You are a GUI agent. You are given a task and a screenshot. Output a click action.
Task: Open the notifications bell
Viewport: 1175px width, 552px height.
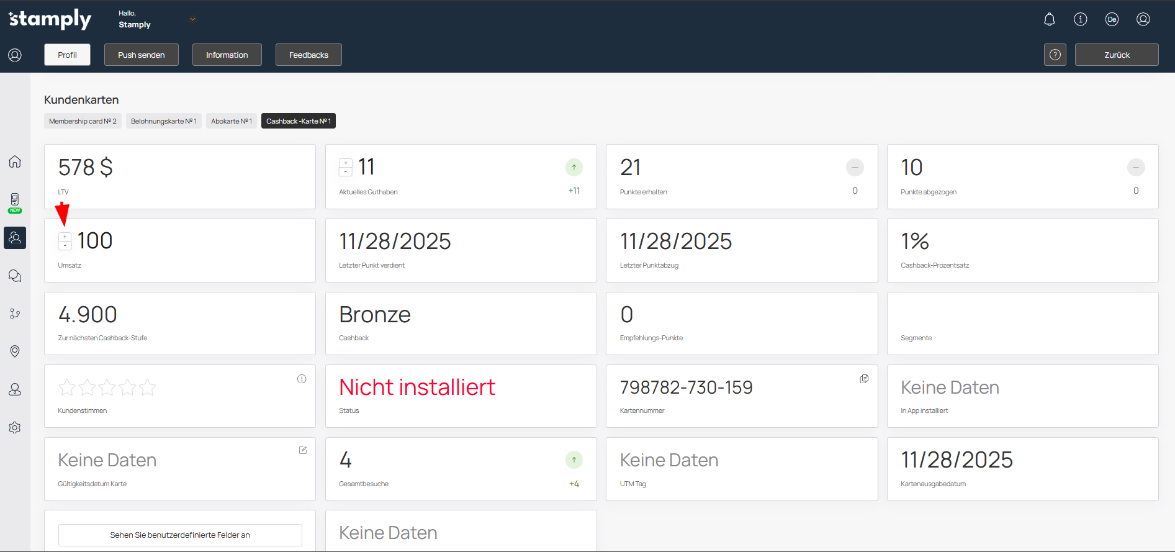[1049, 19]
